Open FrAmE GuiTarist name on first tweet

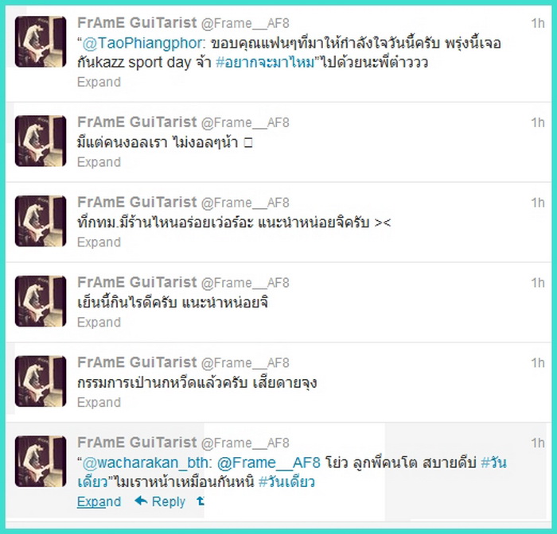coord(137,23)
